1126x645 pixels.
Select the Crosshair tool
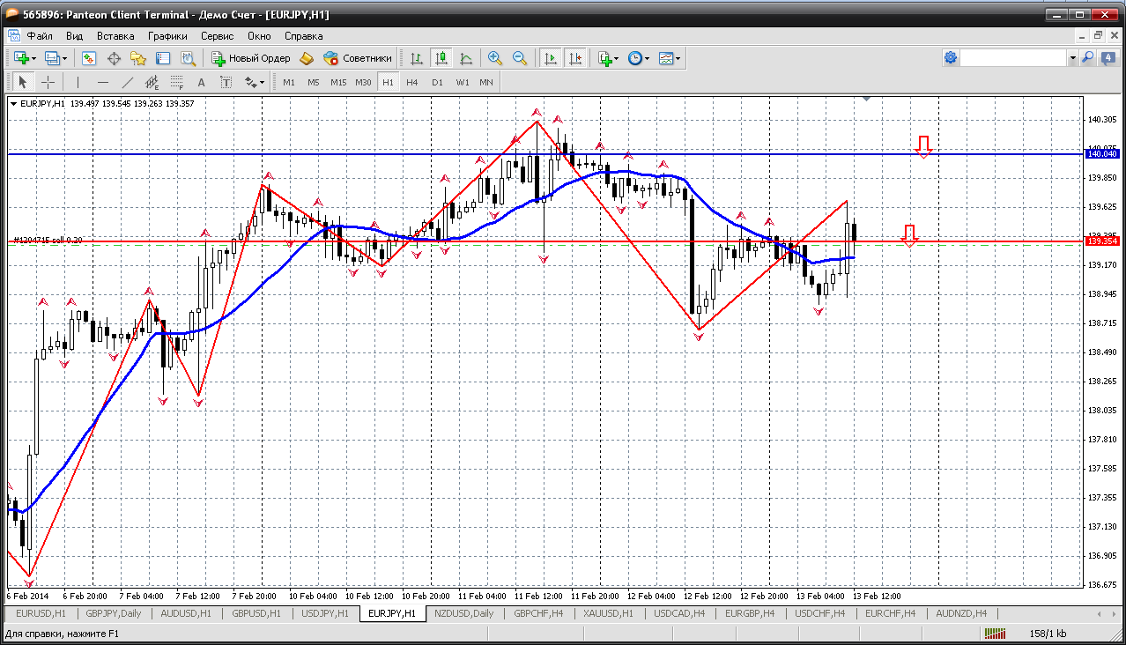[x=48, y=82]
